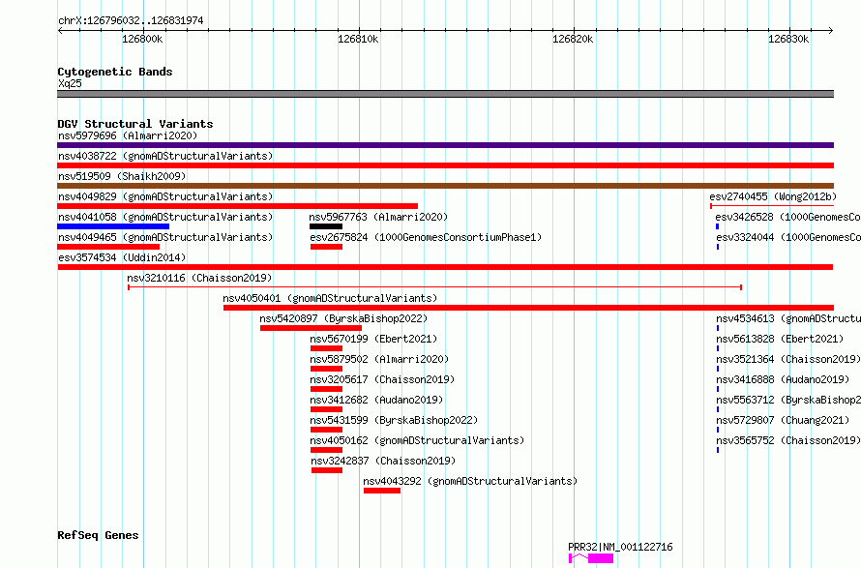The height and width of the screenshot is (568, 861).
Task: Click the esv2740455 (Wong2012b) label
Action: (773, 196)
